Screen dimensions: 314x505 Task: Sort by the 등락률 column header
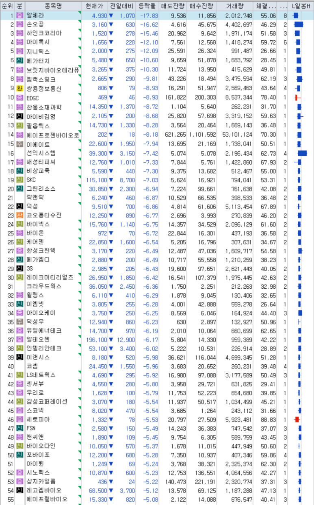(147, 6)
